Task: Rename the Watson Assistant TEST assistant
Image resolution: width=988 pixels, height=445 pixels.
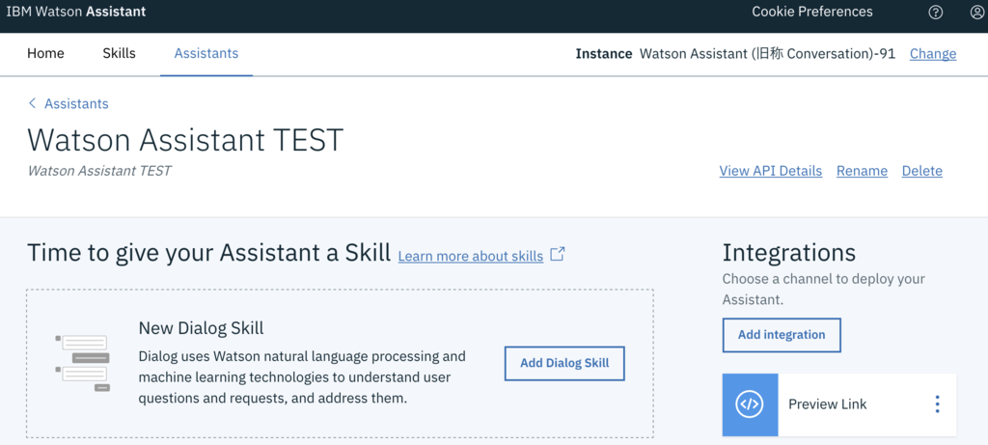Action: pos(862,171)
